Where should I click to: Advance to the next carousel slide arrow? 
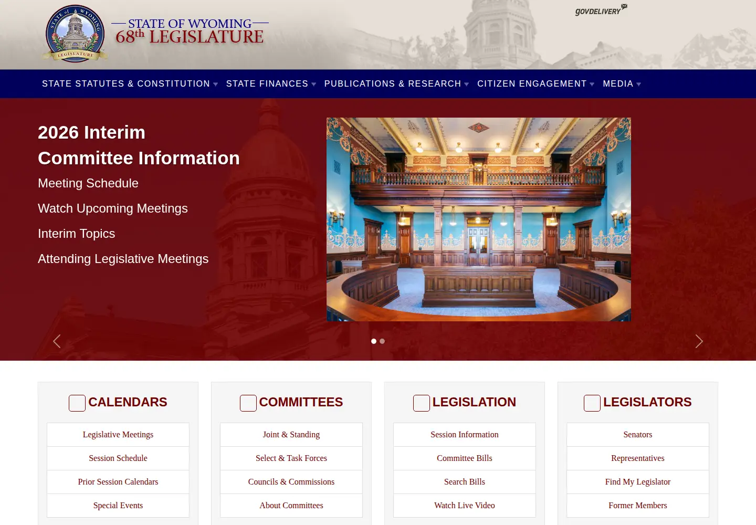tap(699, 341)
